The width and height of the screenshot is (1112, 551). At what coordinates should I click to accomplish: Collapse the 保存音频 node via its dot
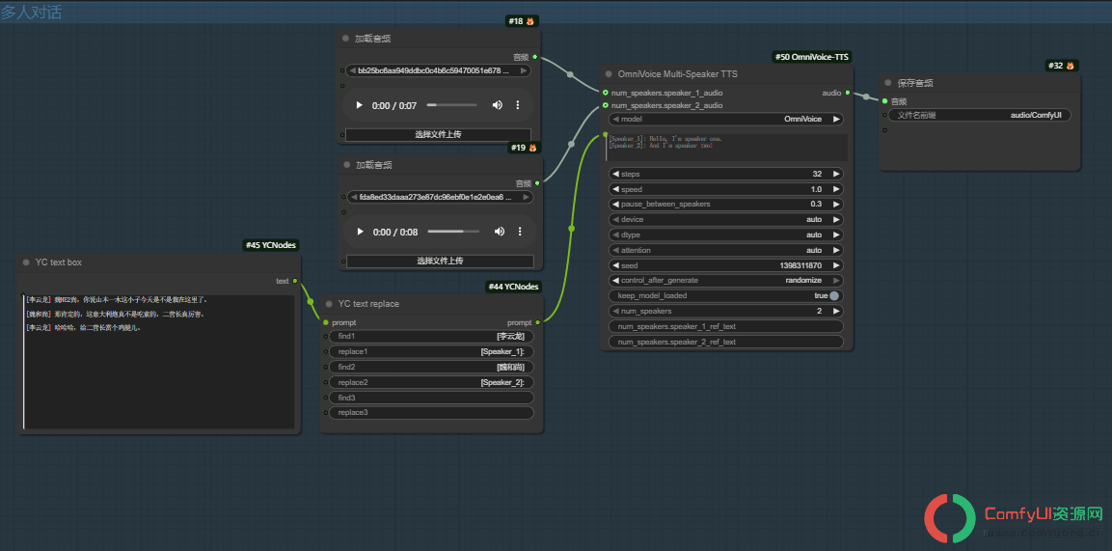point(888,83)
